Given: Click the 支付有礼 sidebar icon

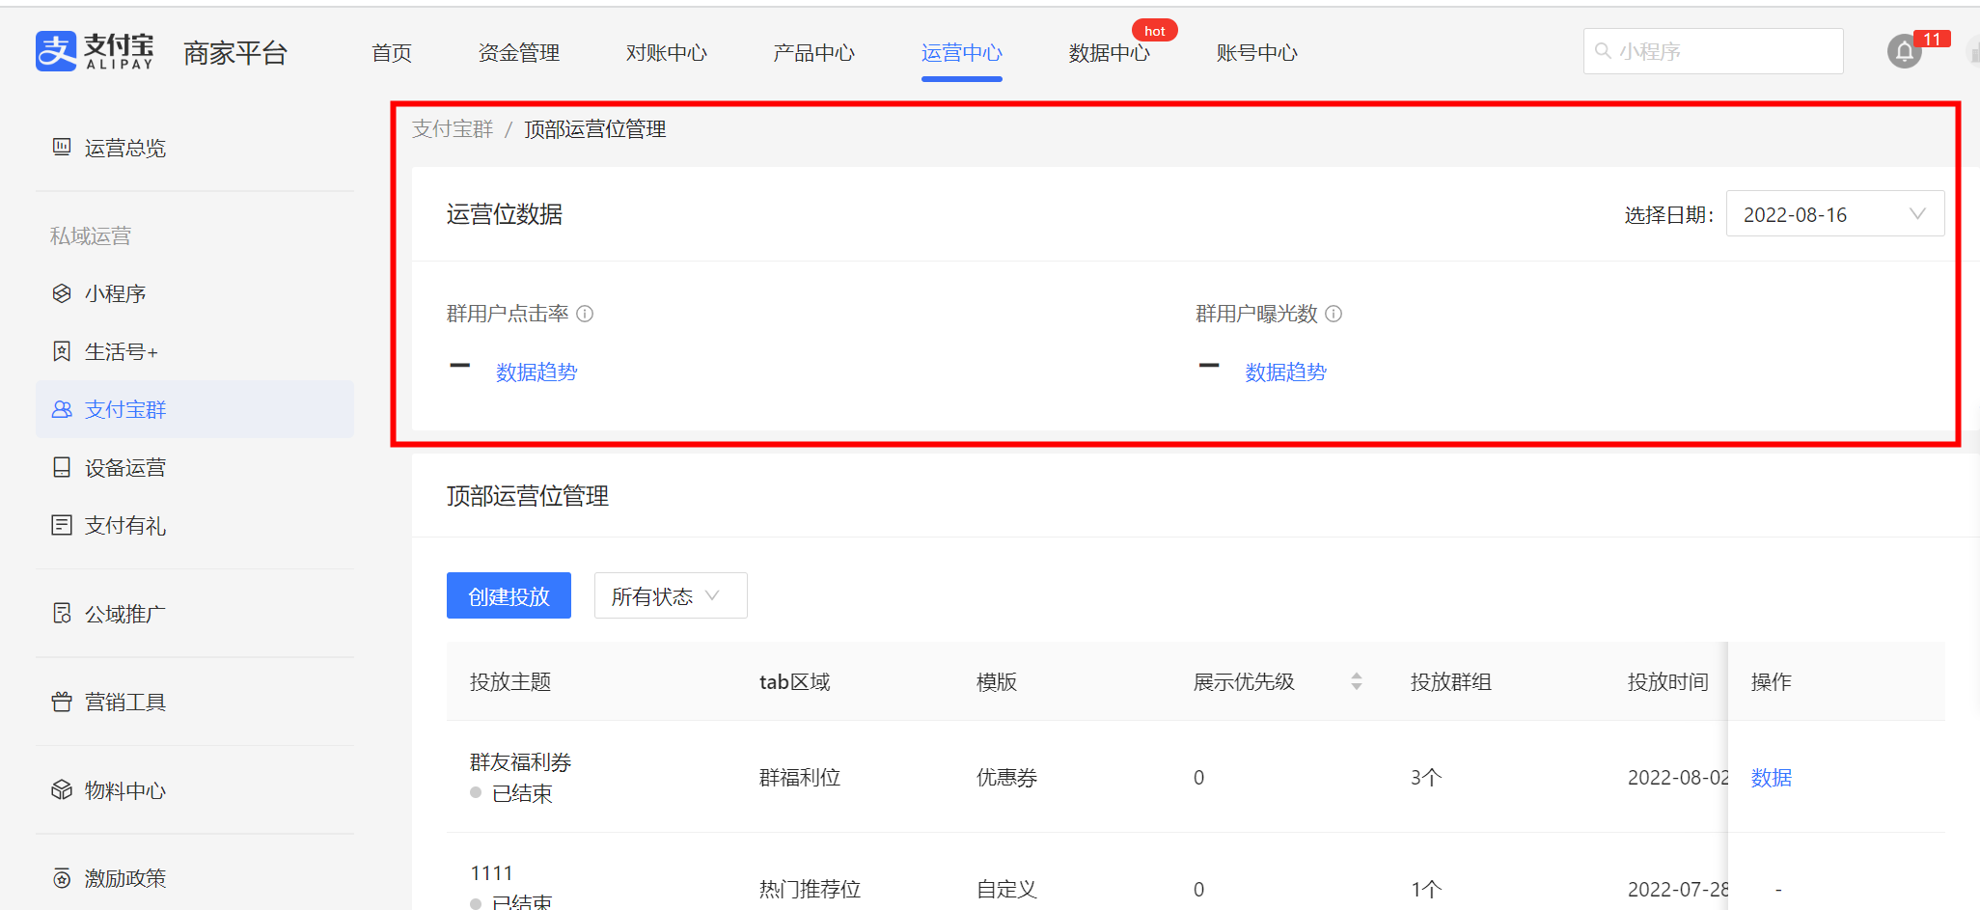Looking at the screenshot, I should (x=62, y=525).
